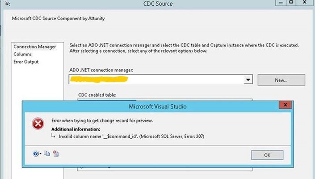Minimize the CDC Source window
315x179 pixels.
281,3
